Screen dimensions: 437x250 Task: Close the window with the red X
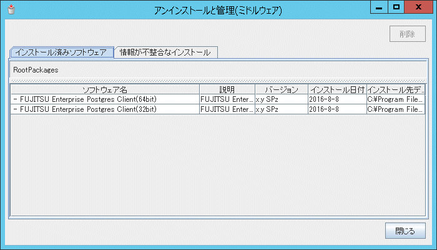click(418, 7)
